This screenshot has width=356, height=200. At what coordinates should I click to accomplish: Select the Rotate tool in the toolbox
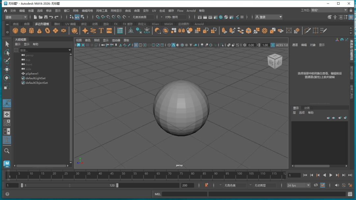click(7, 78)
